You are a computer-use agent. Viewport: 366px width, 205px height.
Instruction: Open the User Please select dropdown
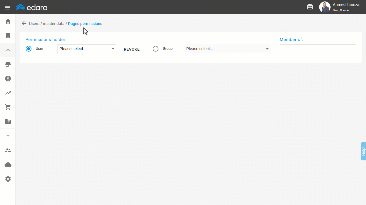[x=87, y=49]
